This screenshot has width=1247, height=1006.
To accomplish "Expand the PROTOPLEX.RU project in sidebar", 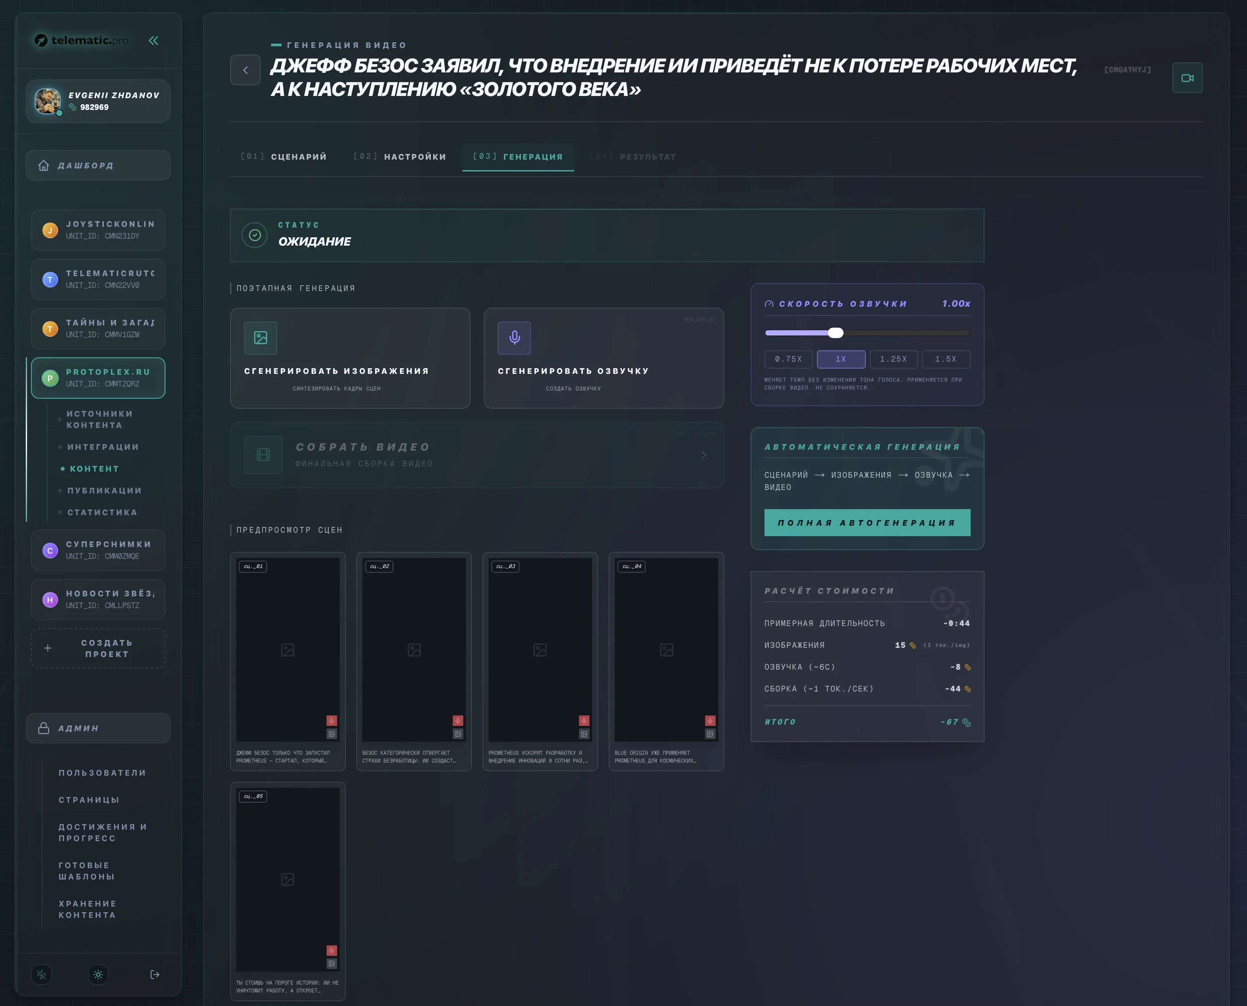I will point(98,378).
